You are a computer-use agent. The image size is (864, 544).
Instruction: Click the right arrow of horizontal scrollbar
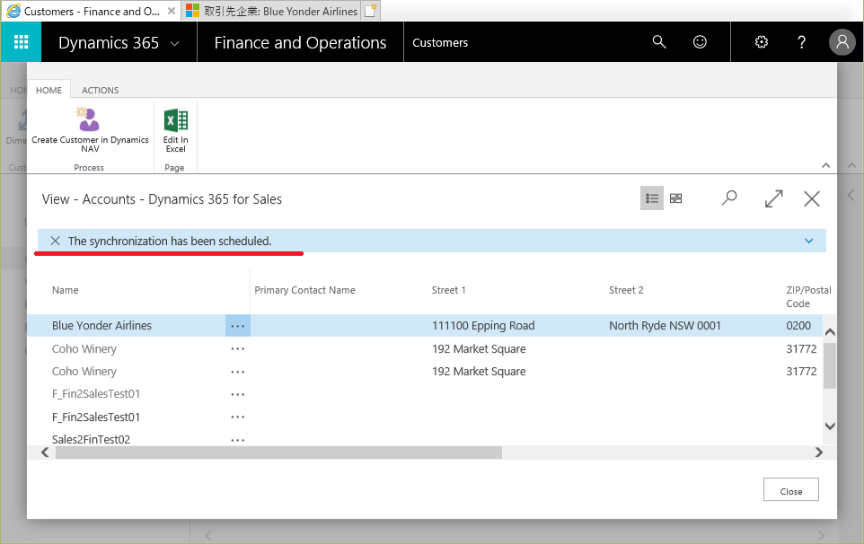(x=819, y=452)
